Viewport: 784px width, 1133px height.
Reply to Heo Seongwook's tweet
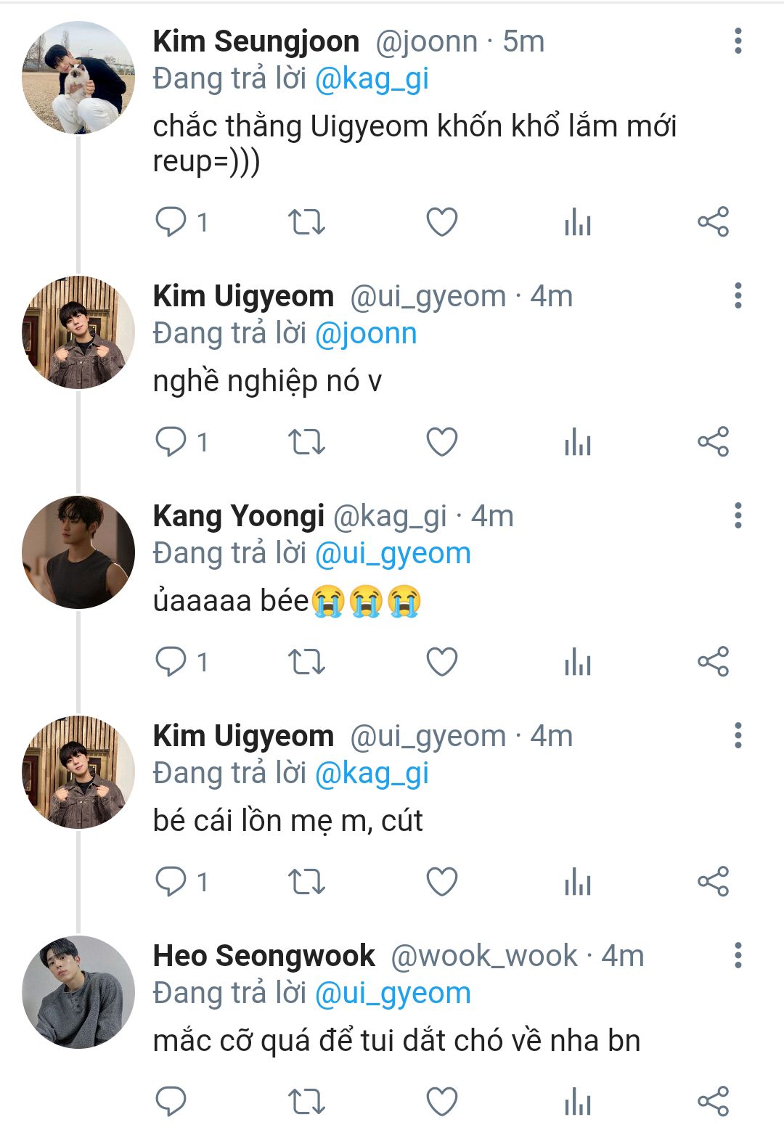coord(171,1102)
